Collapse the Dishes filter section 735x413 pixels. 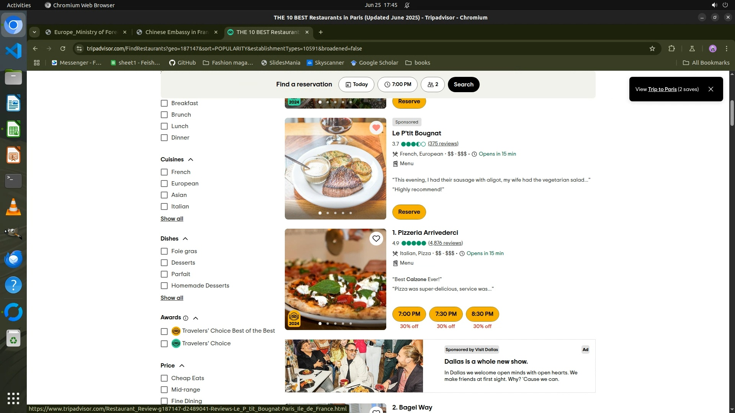point(185,239)
